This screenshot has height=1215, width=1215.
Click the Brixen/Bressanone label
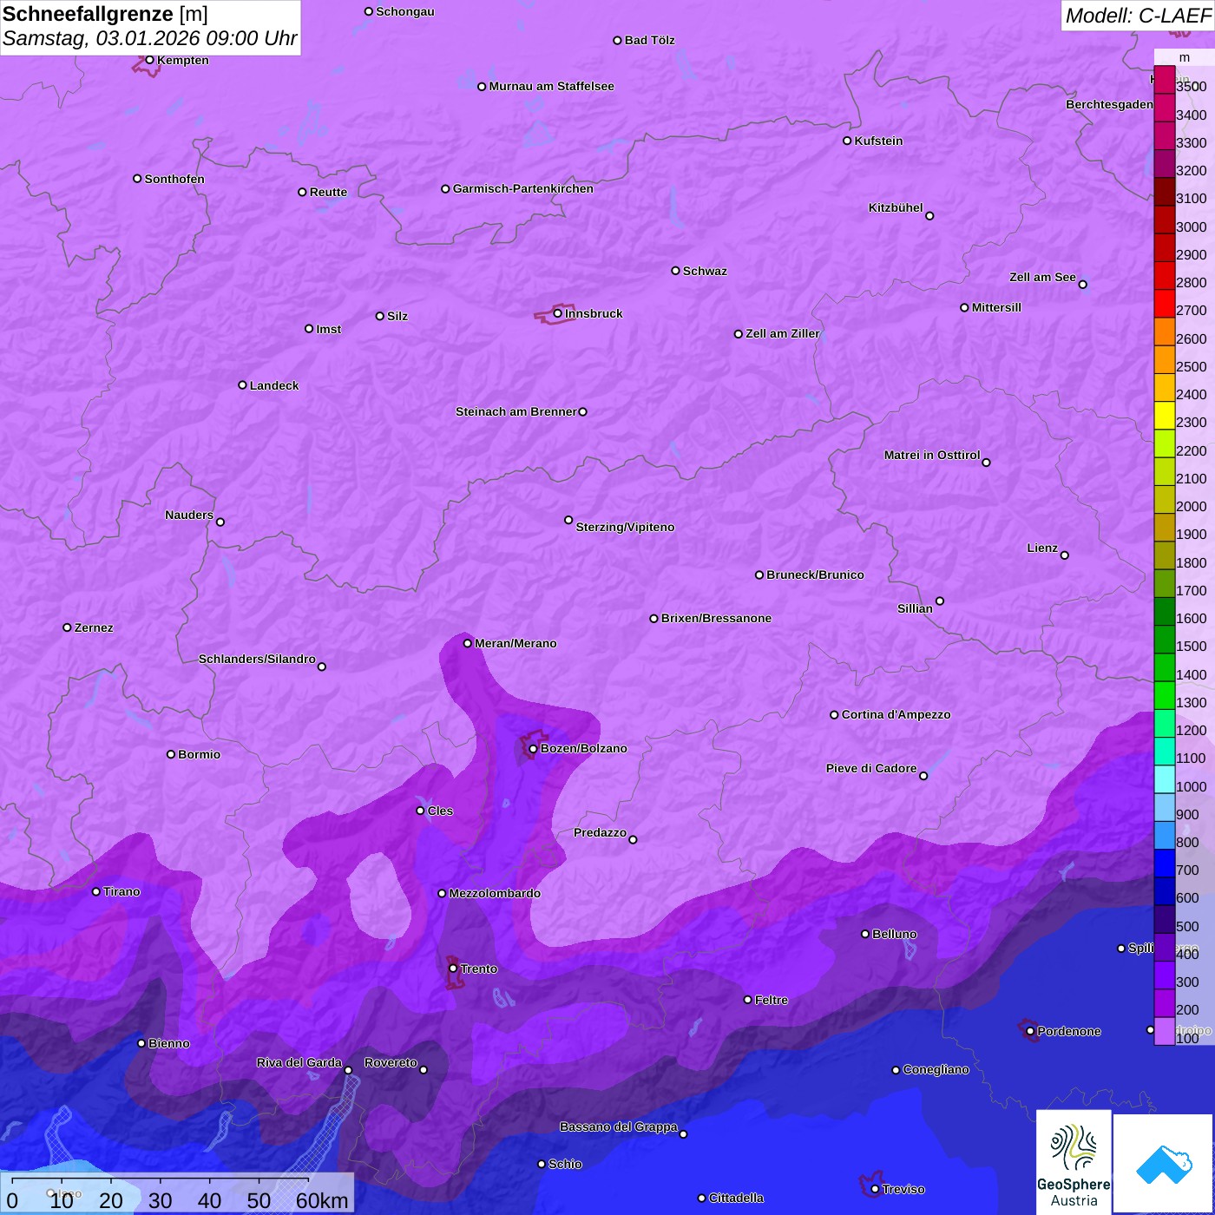pyautogui.click(x=717, y=618)
